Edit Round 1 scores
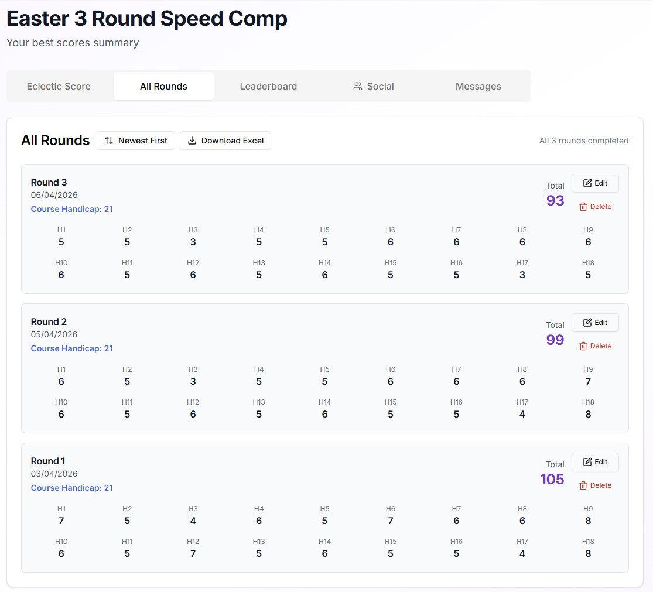Screen dimensions: 653x592 click(595, 462)
